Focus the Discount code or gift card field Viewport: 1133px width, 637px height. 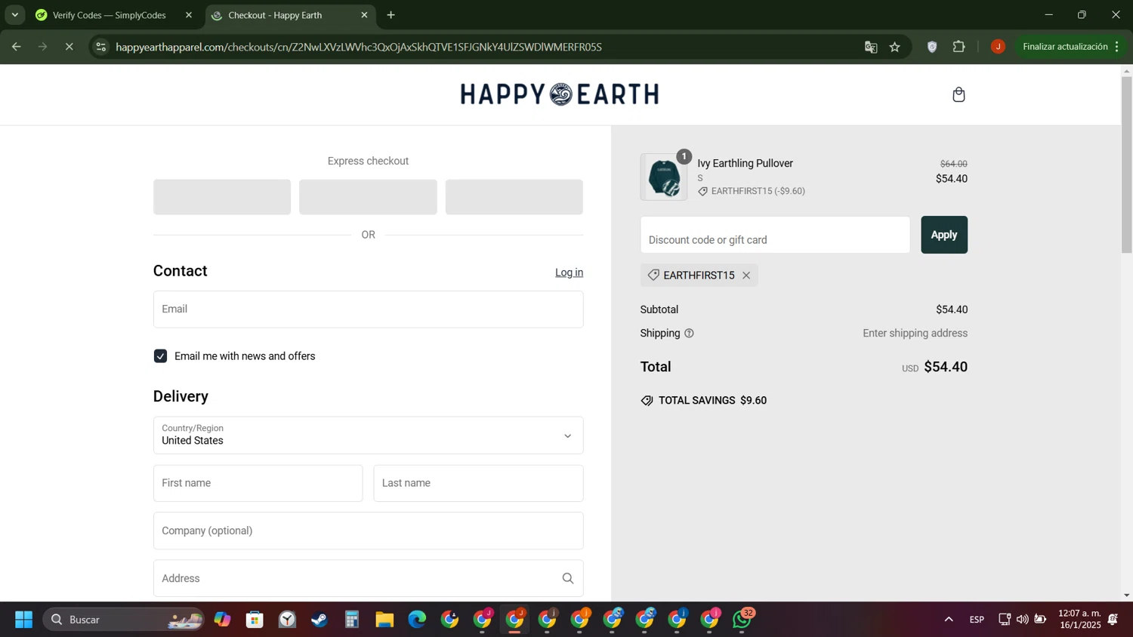click(775, 235)
